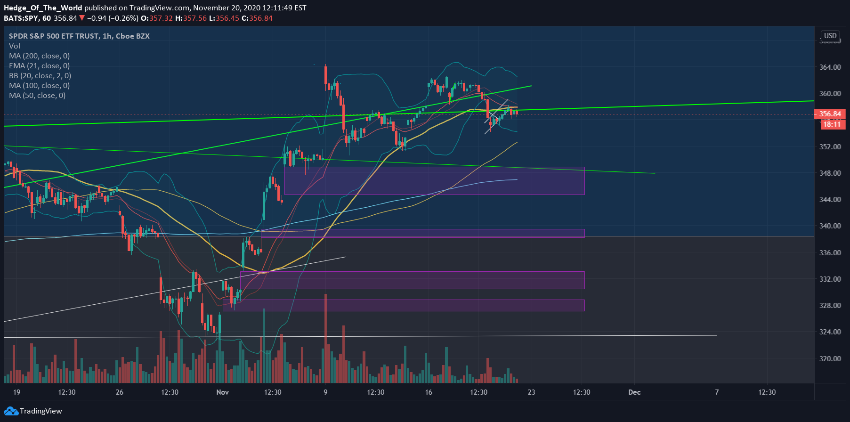Click the Vol indicator label
This screenshot has width=850, height=422.
(15, 46)
